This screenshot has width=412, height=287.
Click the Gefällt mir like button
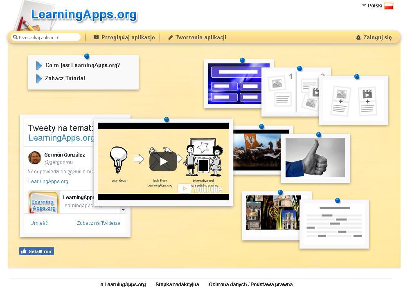pos(36,251)
